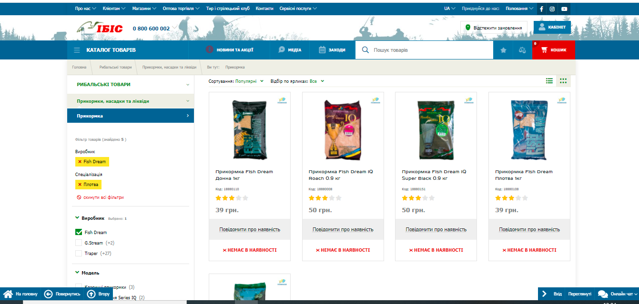Check the G.Stream manufacturer checkbox
The height and width of the screenshot is (304, 639).
point(79,243)
